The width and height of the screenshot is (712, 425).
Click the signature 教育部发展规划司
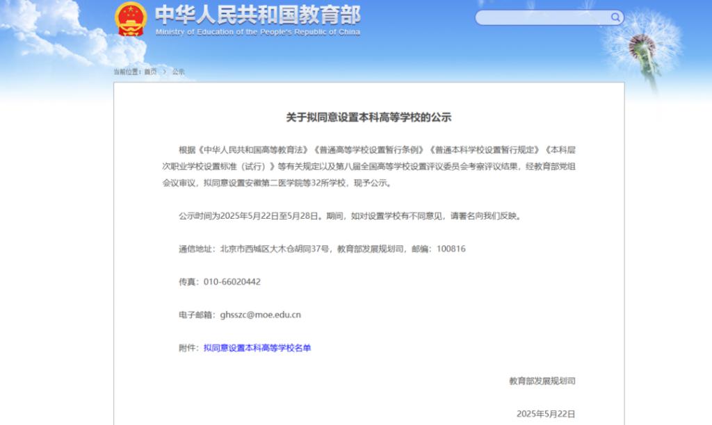point(542,381)
